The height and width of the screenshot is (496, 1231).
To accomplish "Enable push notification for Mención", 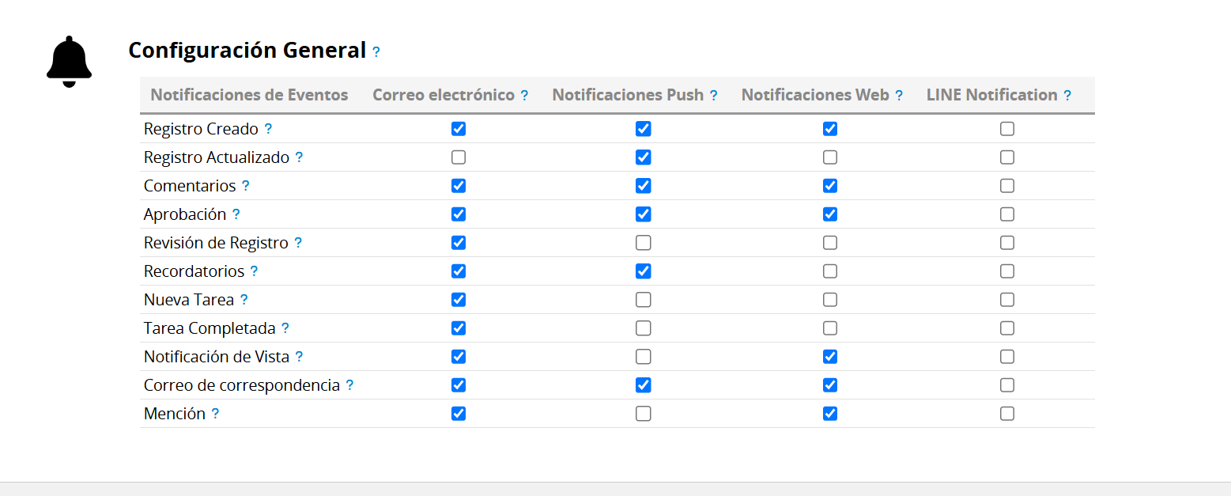I will [644, 414].
